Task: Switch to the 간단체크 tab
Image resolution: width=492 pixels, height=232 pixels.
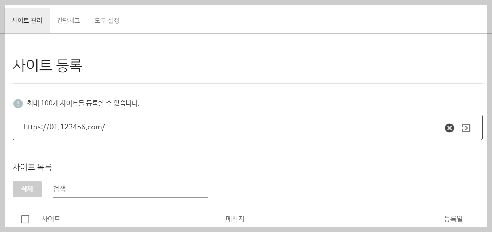Action: pyautogui.click(x=68, y=21)
